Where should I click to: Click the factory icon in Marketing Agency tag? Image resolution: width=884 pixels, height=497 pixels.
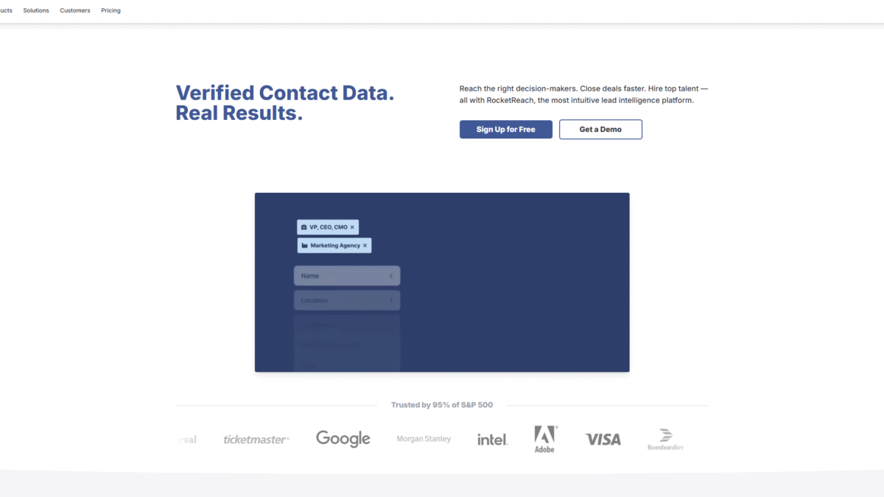coord(304,245)
